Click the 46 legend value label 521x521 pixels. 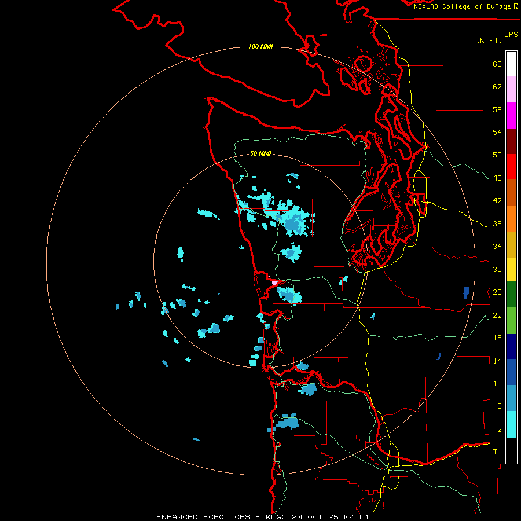click(x=497, y=178)
